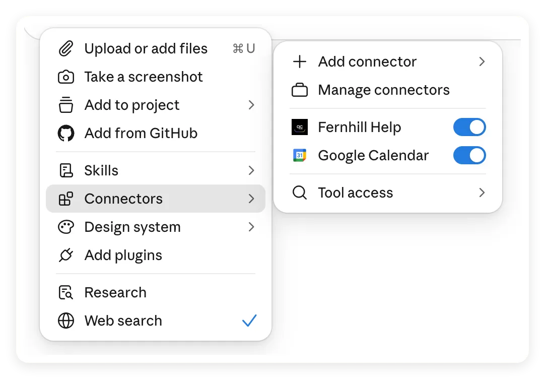Click the Research document-search icon
This screenshot has width=545, height=379.
click(65, 292)
